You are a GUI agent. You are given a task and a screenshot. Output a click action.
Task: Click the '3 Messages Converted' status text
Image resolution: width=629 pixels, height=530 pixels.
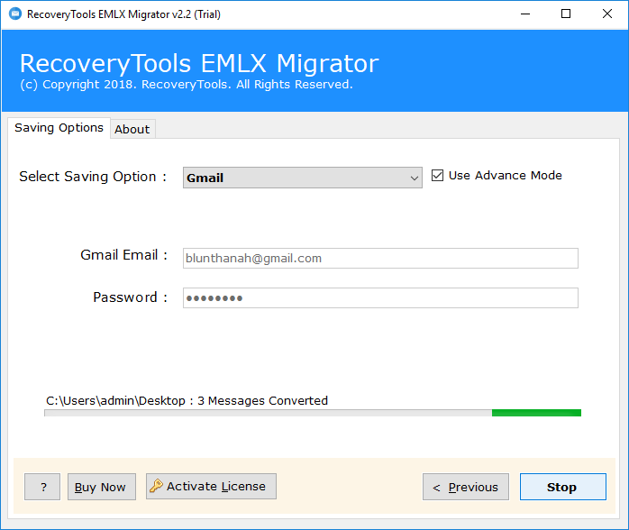coord(263,400)
